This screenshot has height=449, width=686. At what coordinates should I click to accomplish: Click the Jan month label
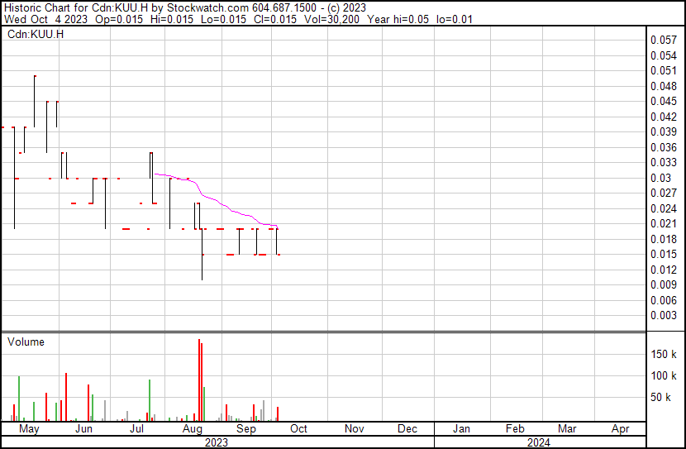click(461, 429)
